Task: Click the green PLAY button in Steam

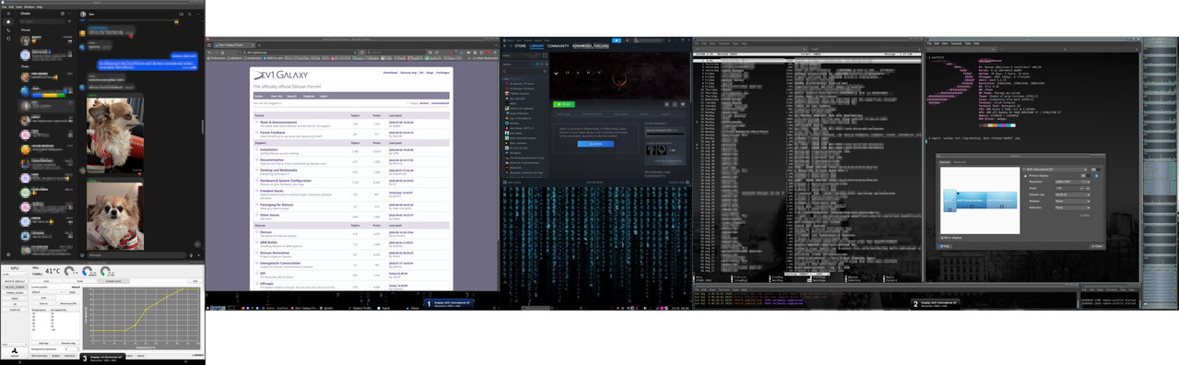Action: (x=563, y=104)
